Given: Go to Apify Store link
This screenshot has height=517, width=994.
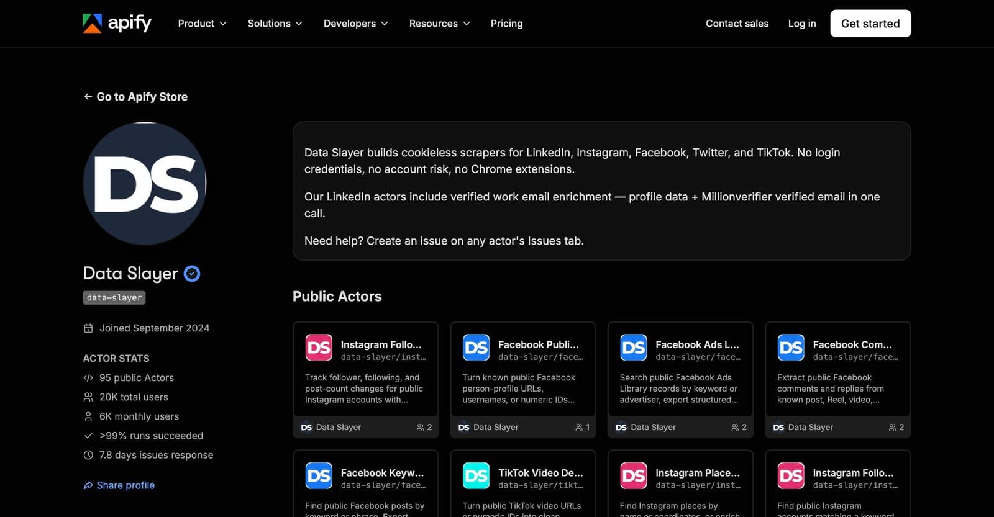Looking at the screenshot, I should click(x=135, y=97).
